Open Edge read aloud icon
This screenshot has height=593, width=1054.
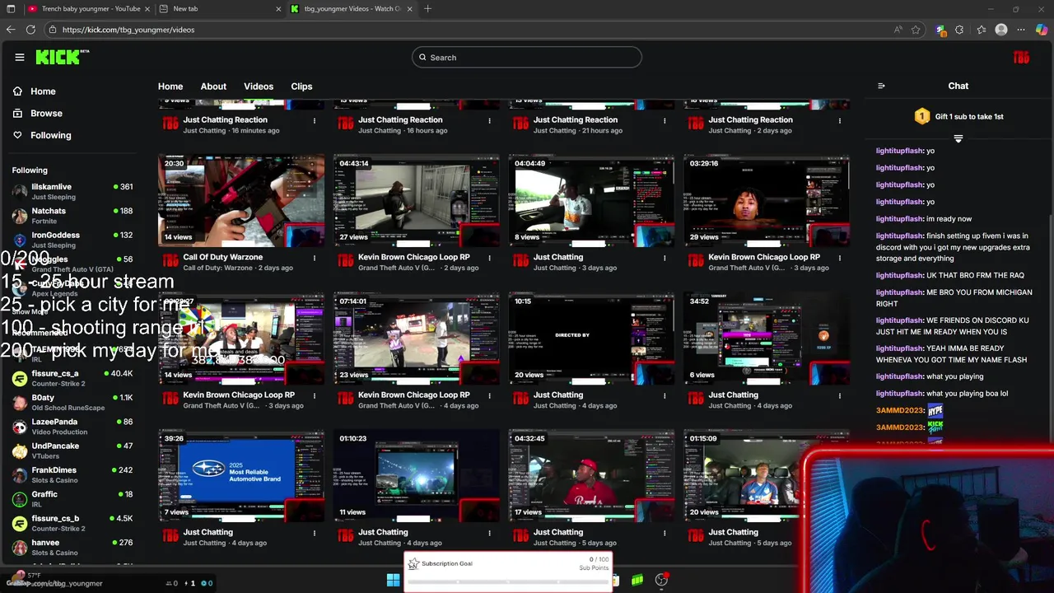(898, 30)
